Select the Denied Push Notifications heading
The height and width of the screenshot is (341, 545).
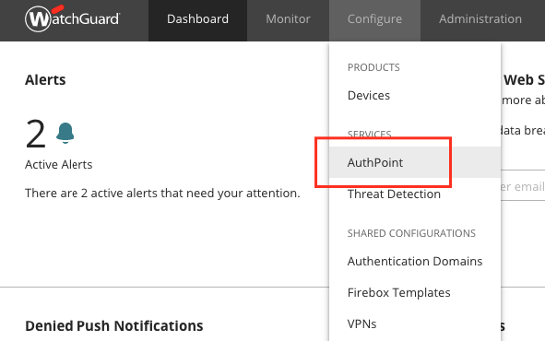coord(114,326)
